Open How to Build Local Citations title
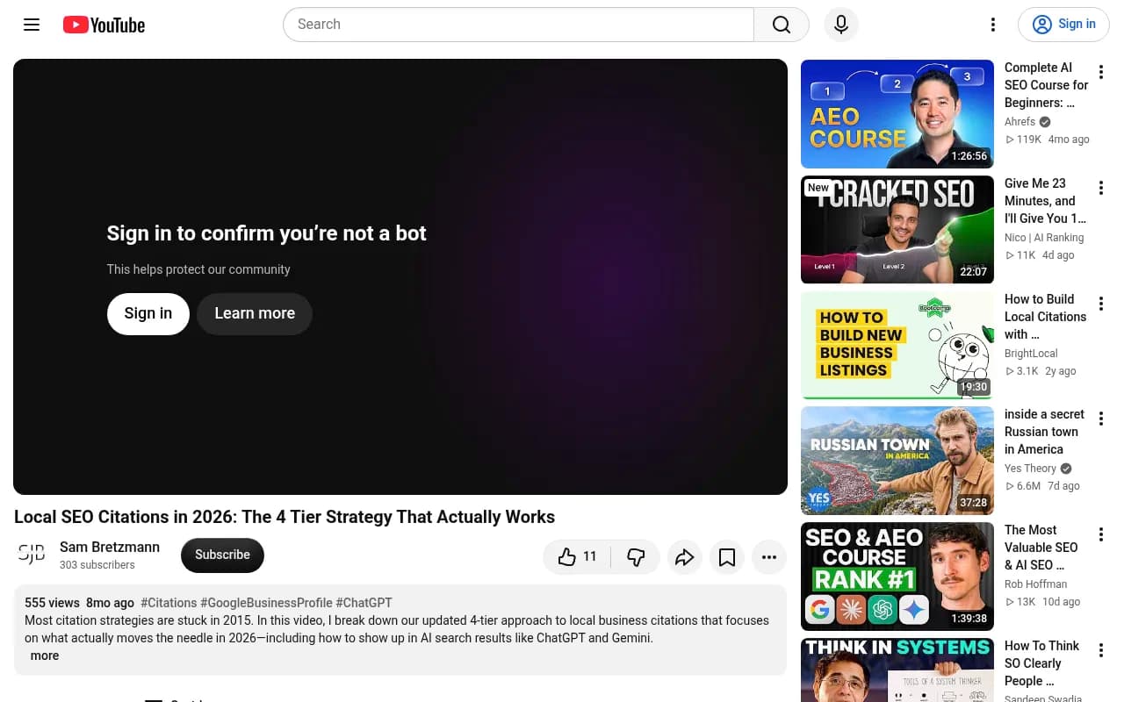This screenshot has width=1124, height=702. coord(1045,317)
